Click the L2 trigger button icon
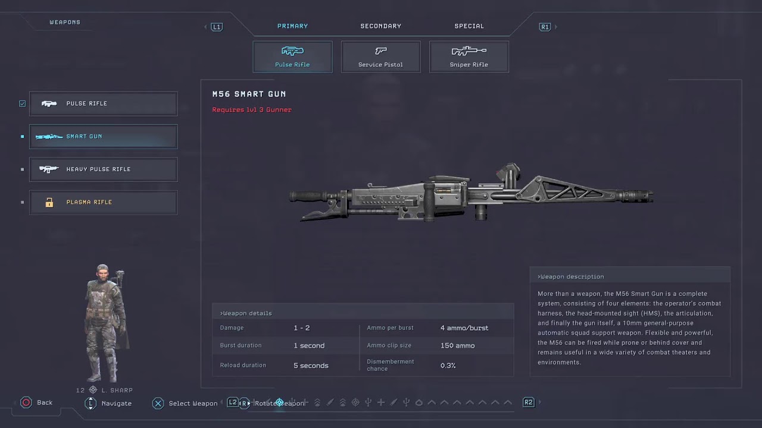762x428 pixels. (x=233, y=402)
